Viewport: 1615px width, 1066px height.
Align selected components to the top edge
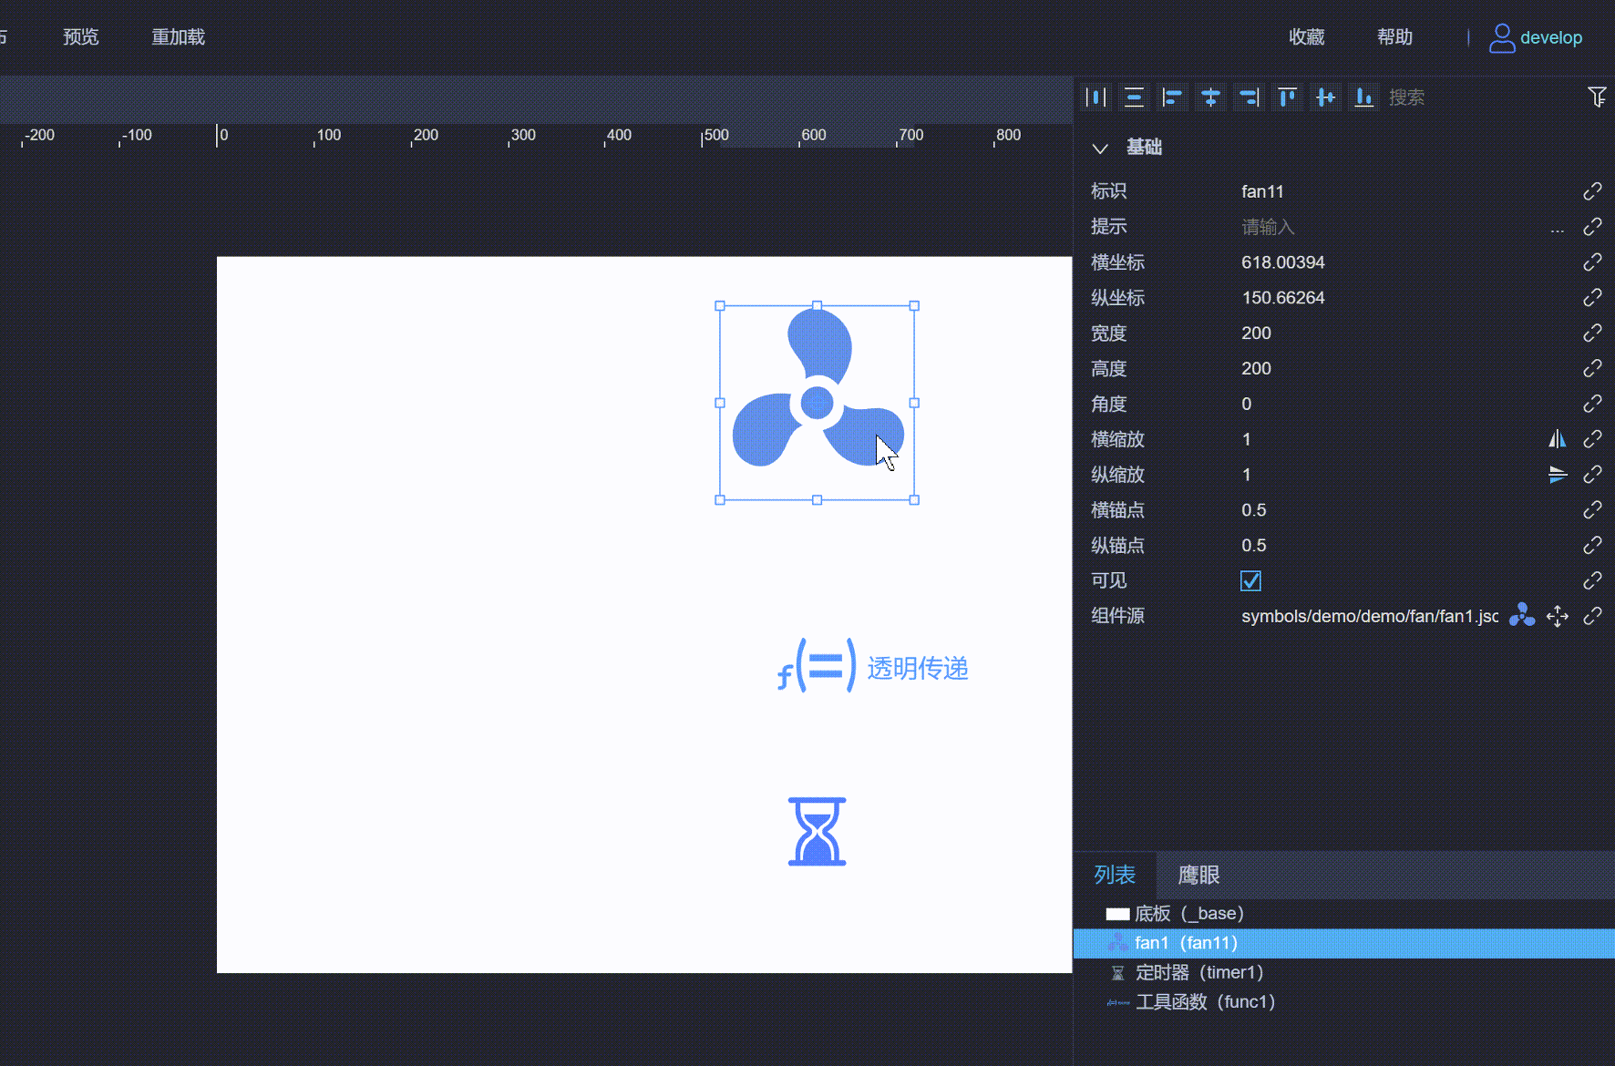tap(1288, 97)
